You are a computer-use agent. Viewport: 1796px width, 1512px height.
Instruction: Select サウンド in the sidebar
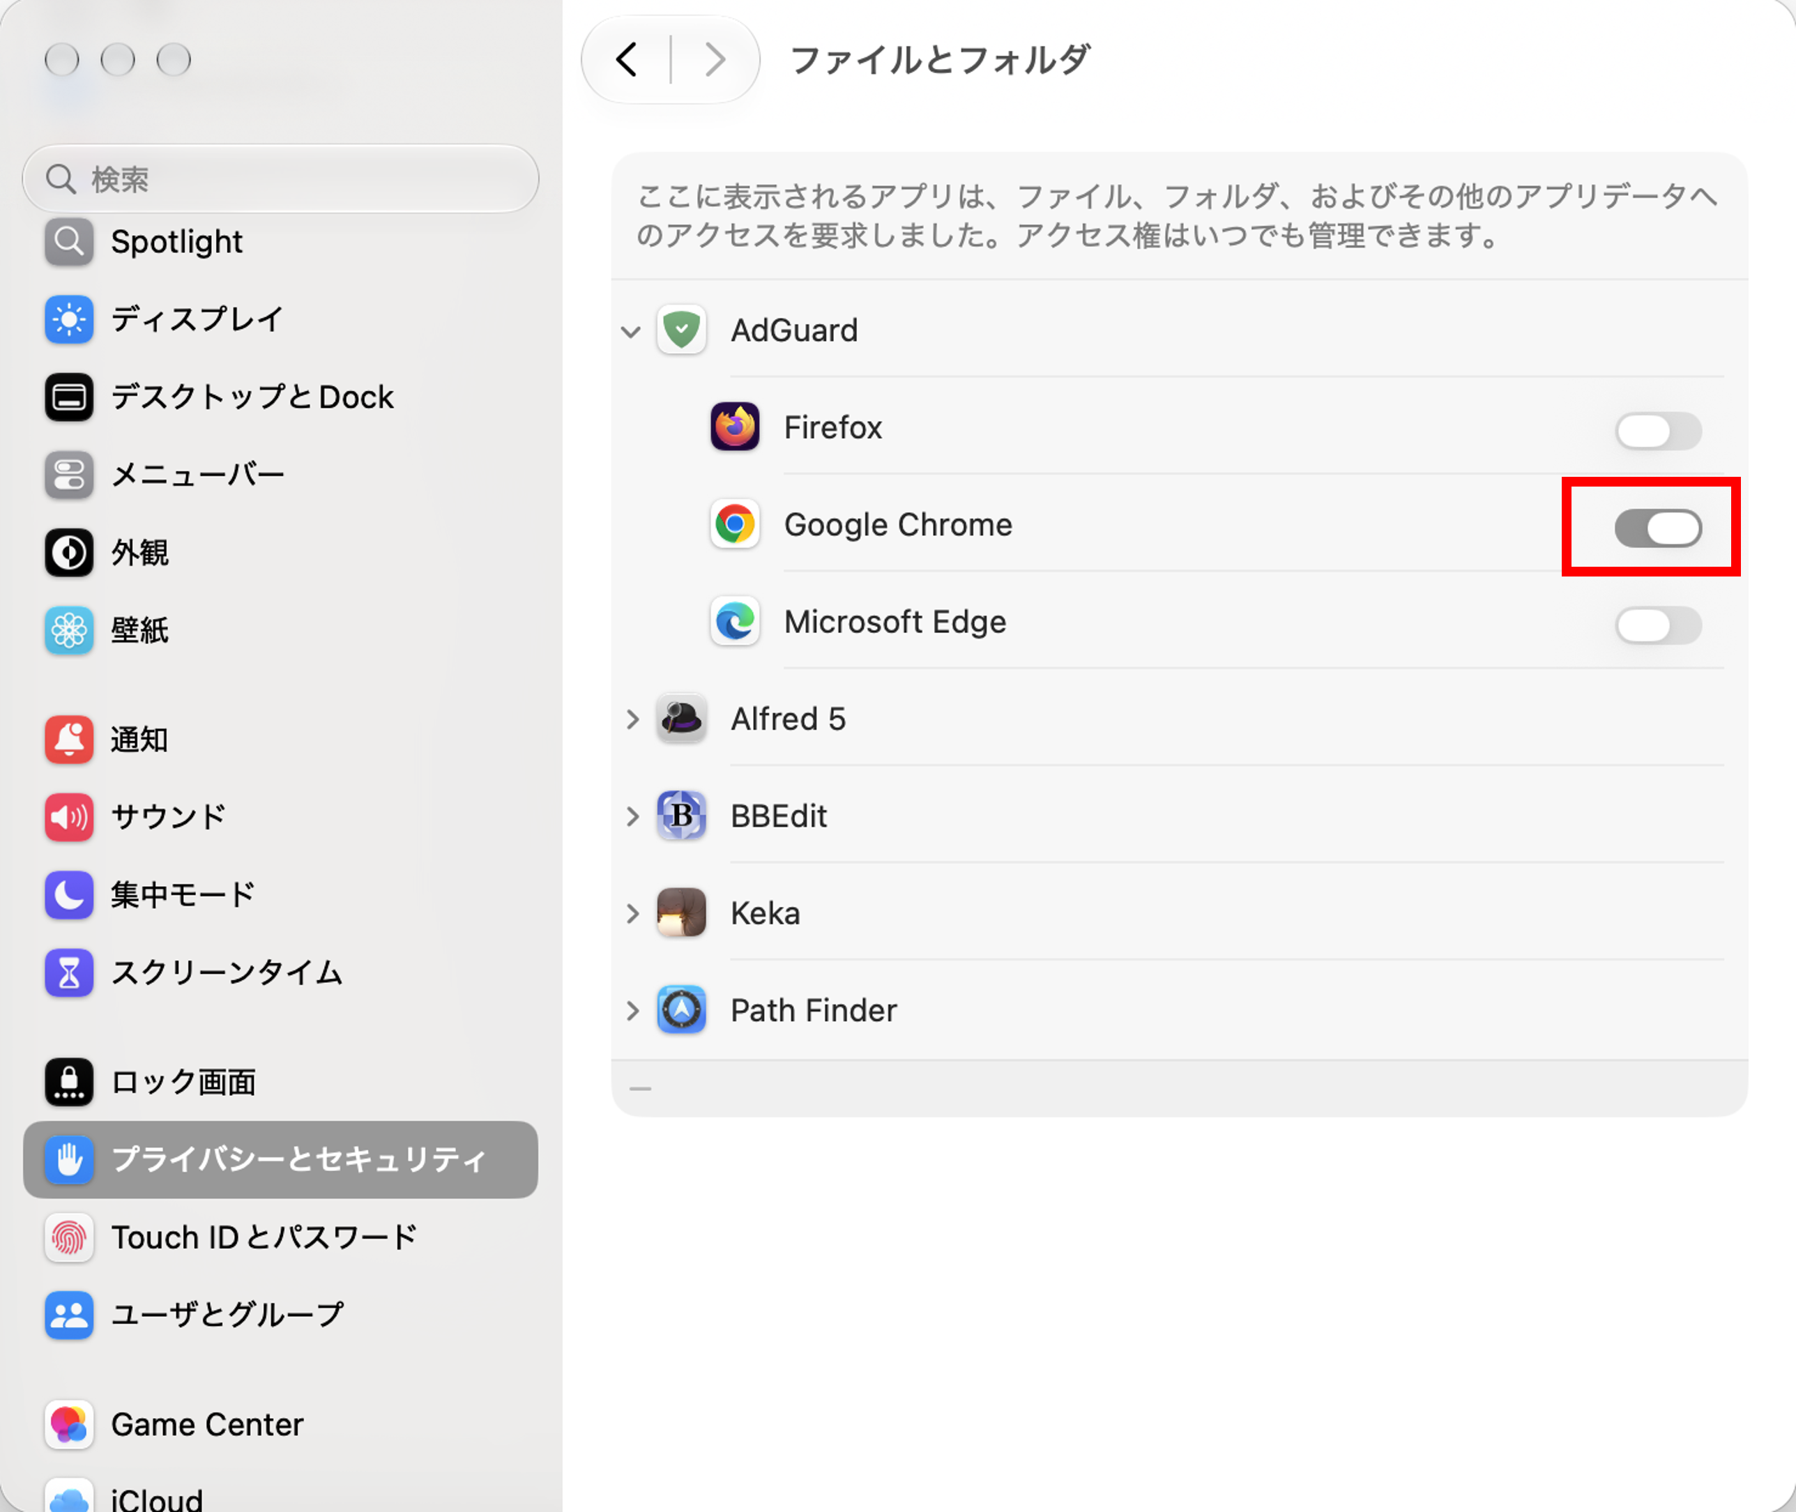coord(280,817)
